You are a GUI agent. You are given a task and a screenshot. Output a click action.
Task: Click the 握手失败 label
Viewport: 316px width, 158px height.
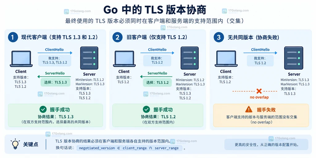click(x=266, y=110)
